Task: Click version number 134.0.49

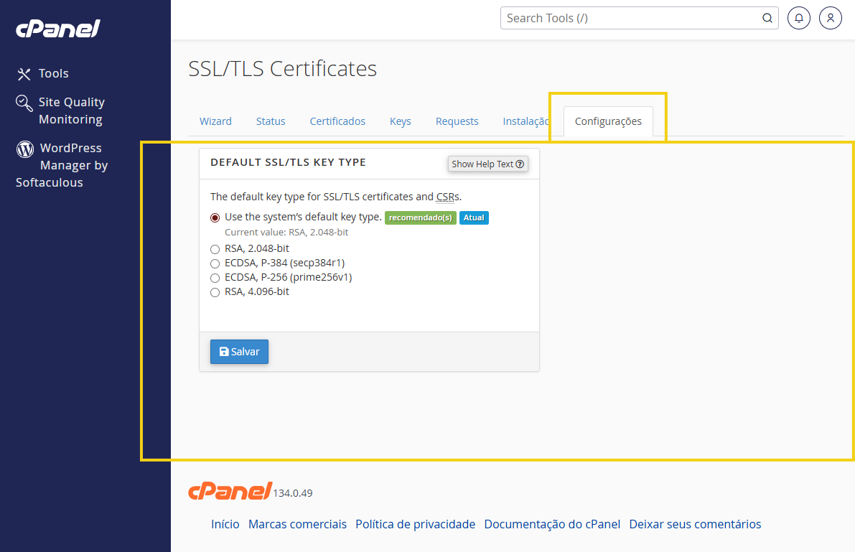Action: coord(293,493)
